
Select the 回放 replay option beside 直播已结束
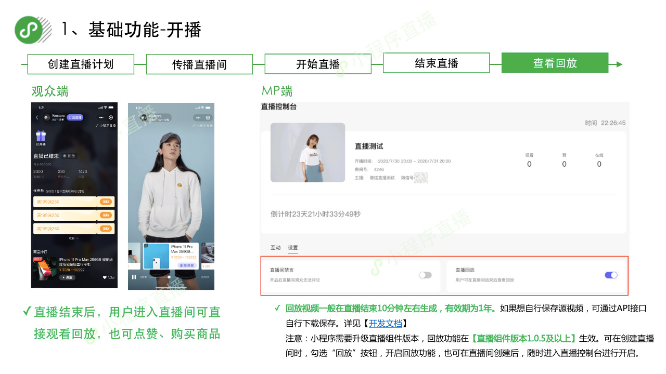[x=69, y=156]
